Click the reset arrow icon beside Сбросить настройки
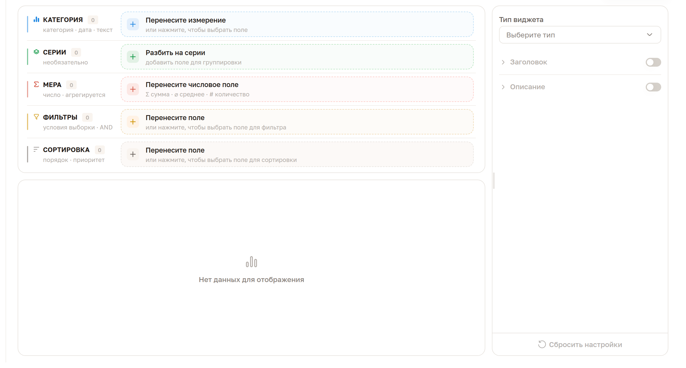686x368 pixels. click(x=542, y=344)
